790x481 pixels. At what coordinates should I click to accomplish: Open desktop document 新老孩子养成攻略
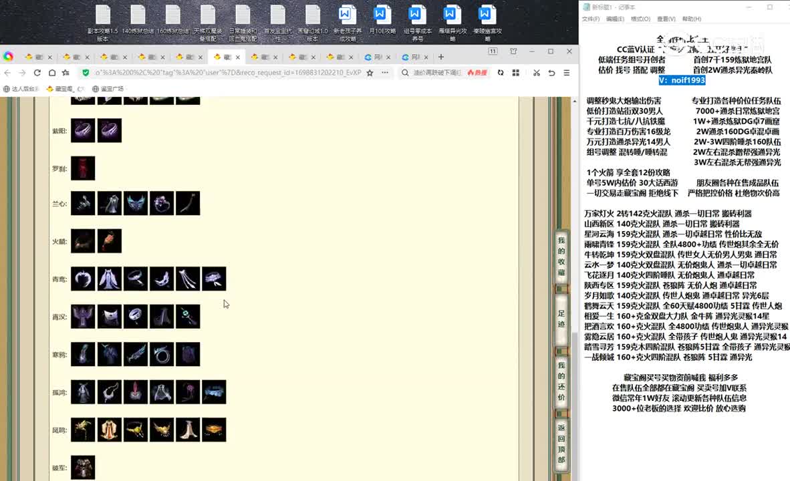(347, 23)
